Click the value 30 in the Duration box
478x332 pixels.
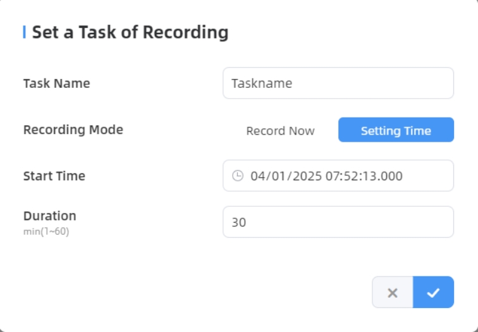click(239, 222)
